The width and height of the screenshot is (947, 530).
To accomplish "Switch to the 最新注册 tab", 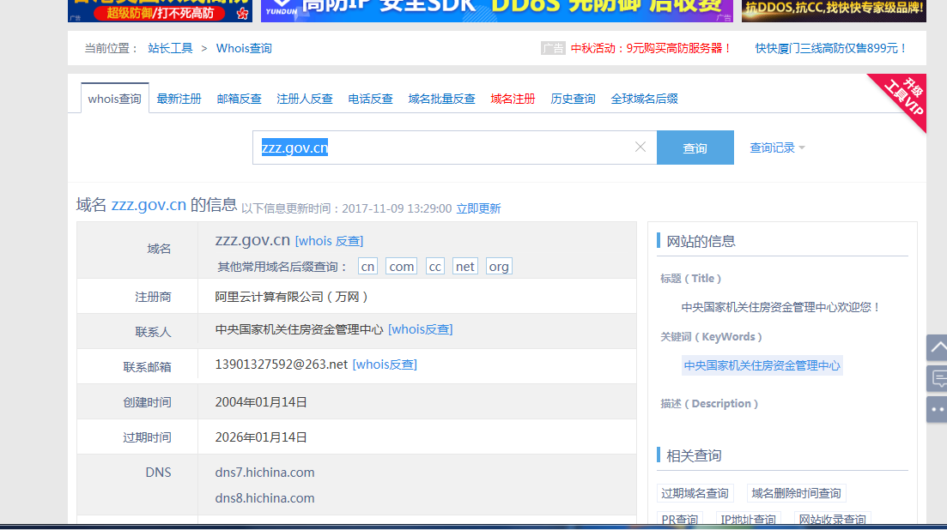I will click(x=179, y=99).
